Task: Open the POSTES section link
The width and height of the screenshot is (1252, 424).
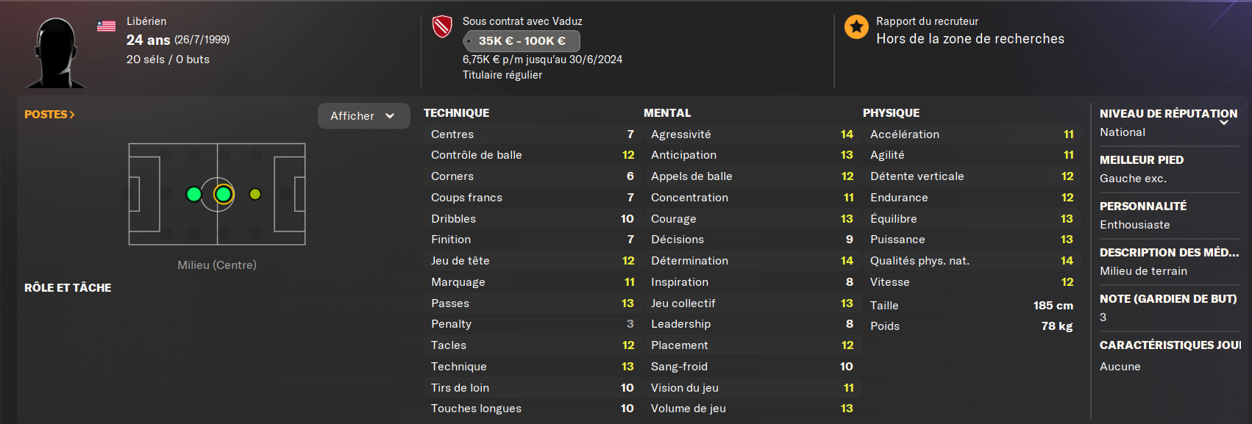Action: 49,115
